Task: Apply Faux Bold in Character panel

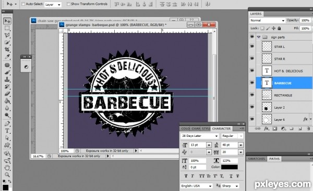Action: 186,176
